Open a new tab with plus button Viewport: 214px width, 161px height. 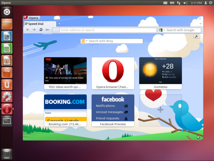pos(59,24)
